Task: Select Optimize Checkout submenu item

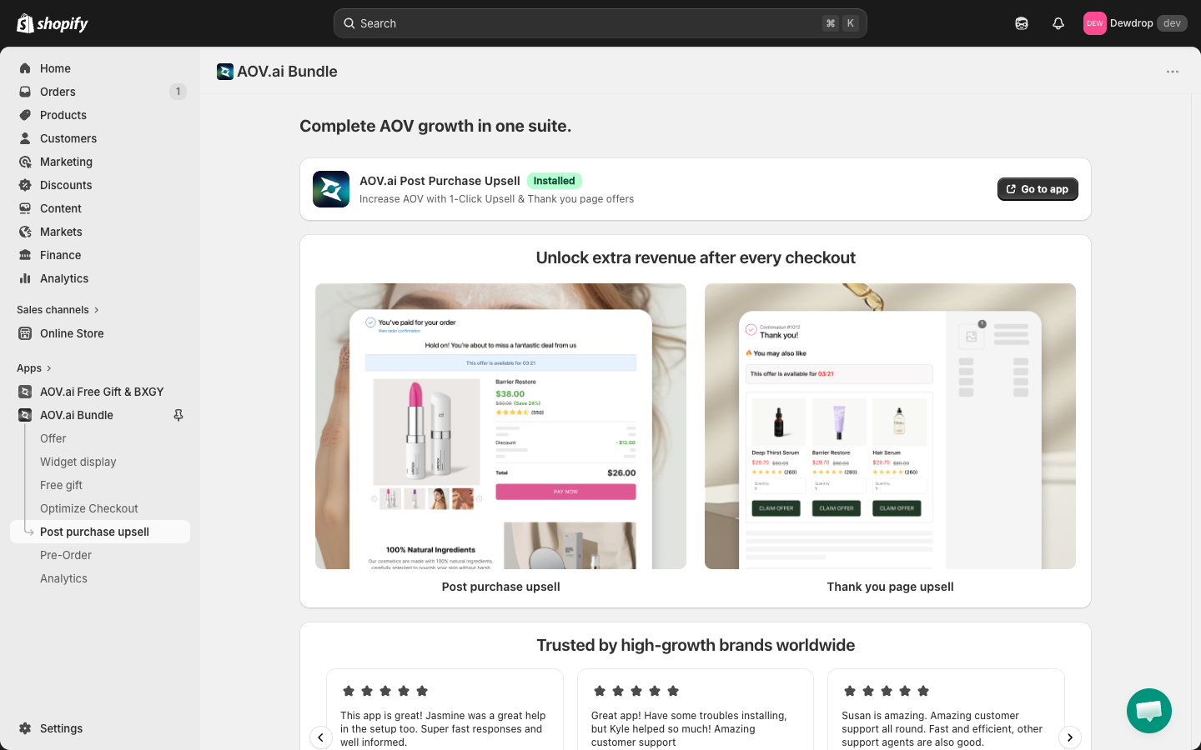Action: [89, 508]
